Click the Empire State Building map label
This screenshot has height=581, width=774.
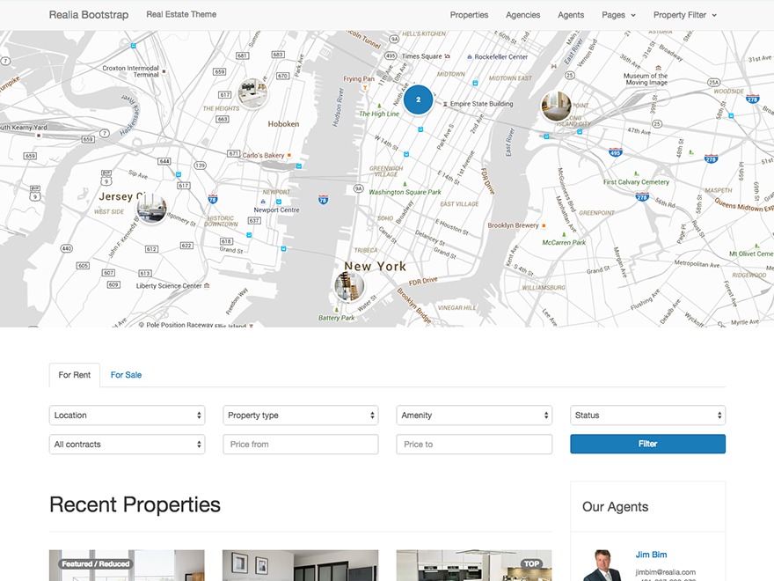click(x=481, y=104)
